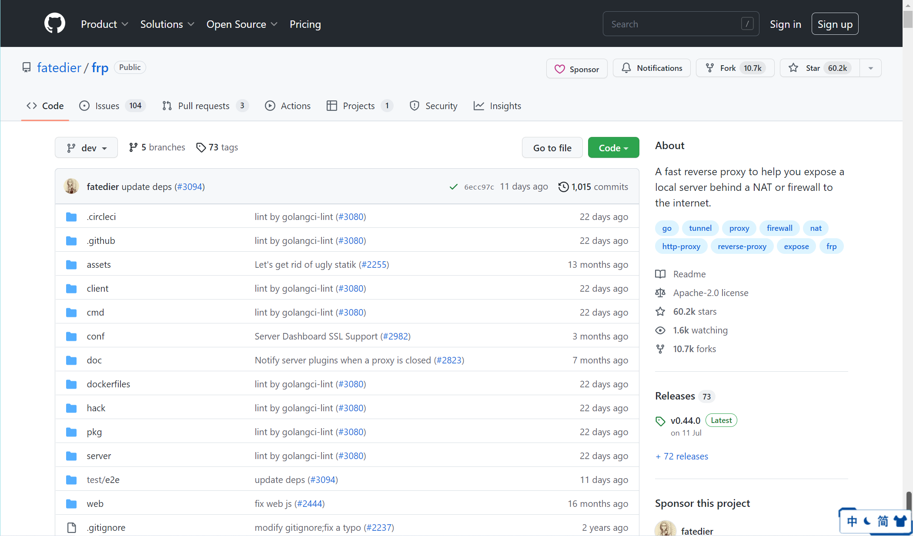Click the doc folder icon

[x=71, y=360]
